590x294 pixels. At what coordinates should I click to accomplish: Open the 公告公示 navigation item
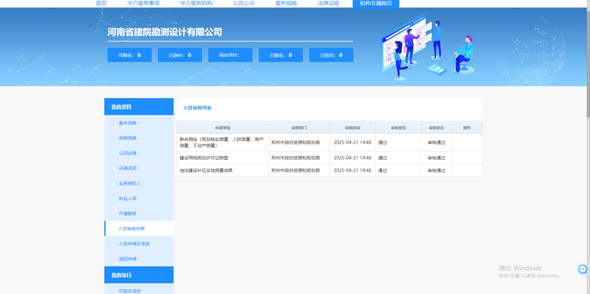(244, 3)
